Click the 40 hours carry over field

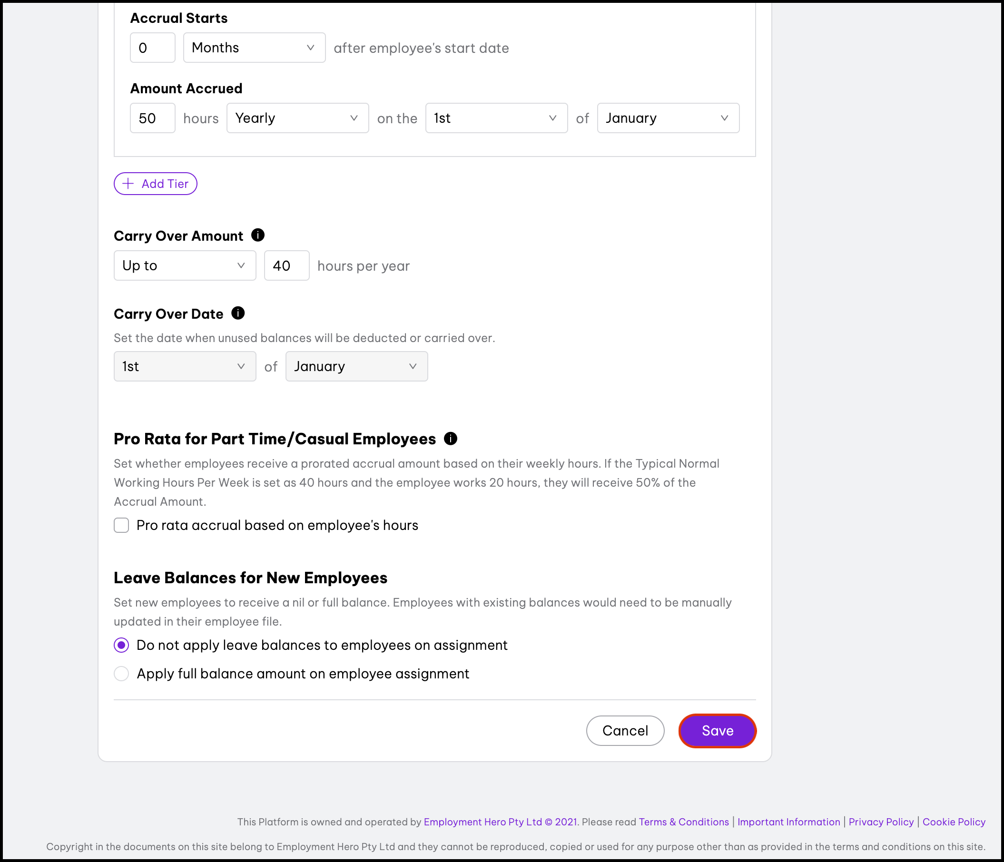286,265
